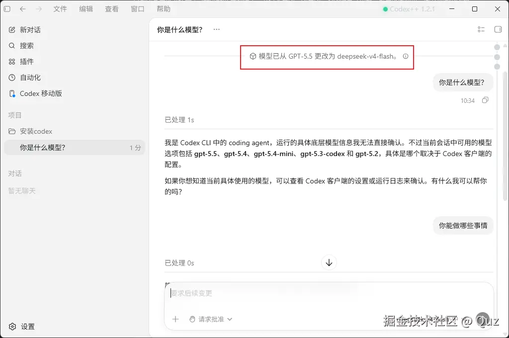Go forward with the right arrow

[x=39, y=9]
